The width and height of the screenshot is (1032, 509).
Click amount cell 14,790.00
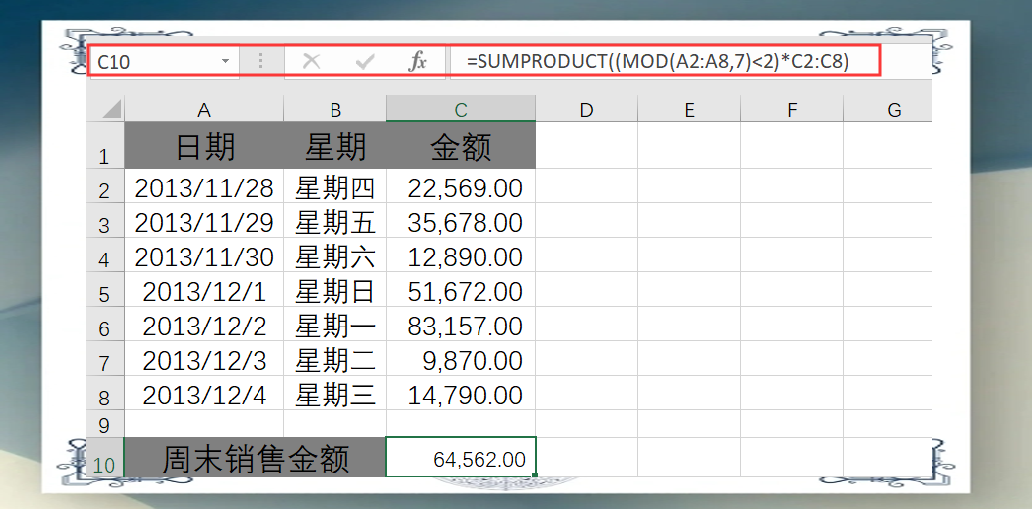click(x=461, y=394)
